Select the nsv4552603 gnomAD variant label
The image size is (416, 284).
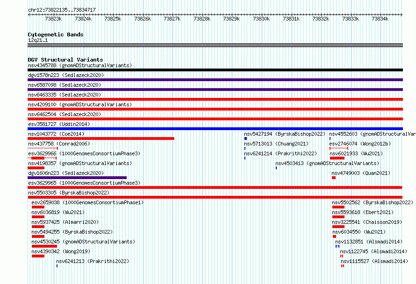tap(373, 134)
